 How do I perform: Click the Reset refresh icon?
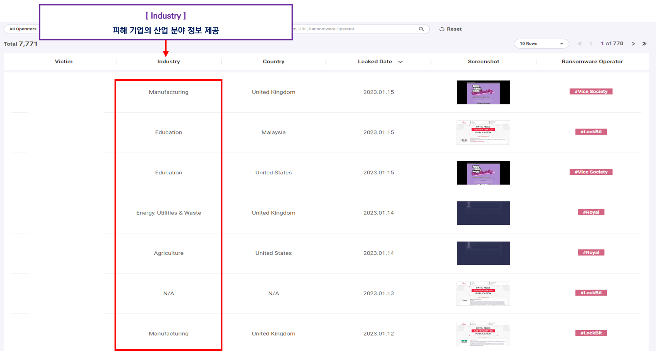(442, 29)
